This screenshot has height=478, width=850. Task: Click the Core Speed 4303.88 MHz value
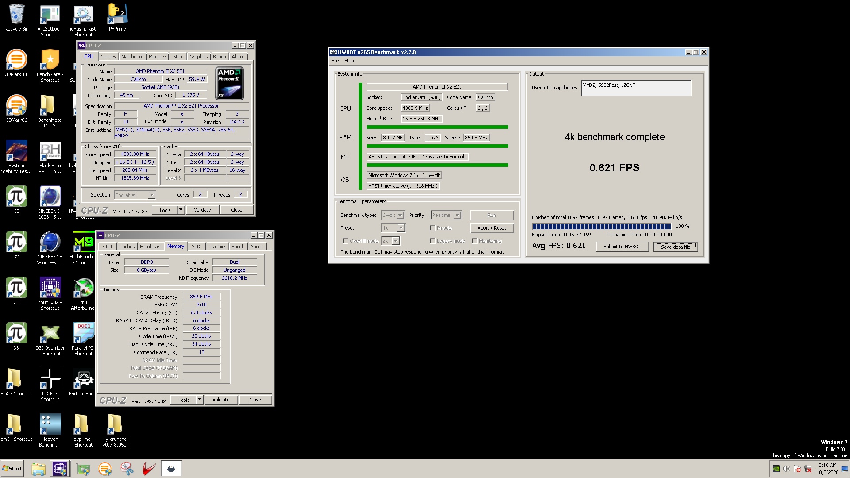click(x=135, y=154)
